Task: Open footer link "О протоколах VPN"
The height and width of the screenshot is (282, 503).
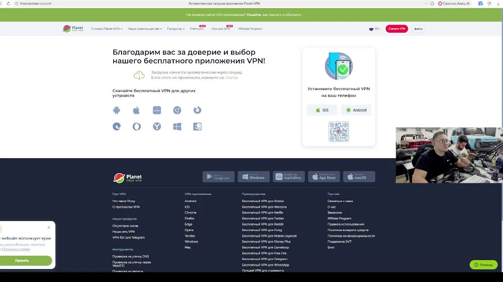Action: [126, 207]
